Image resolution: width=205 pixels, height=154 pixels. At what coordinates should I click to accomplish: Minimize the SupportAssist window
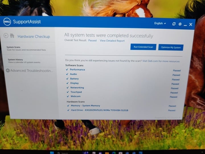click(185, 25)
